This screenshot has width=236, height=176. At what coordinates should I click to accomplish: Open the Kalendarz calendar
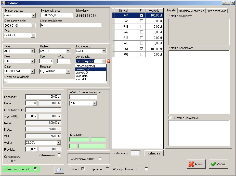[x=154, y=153]
